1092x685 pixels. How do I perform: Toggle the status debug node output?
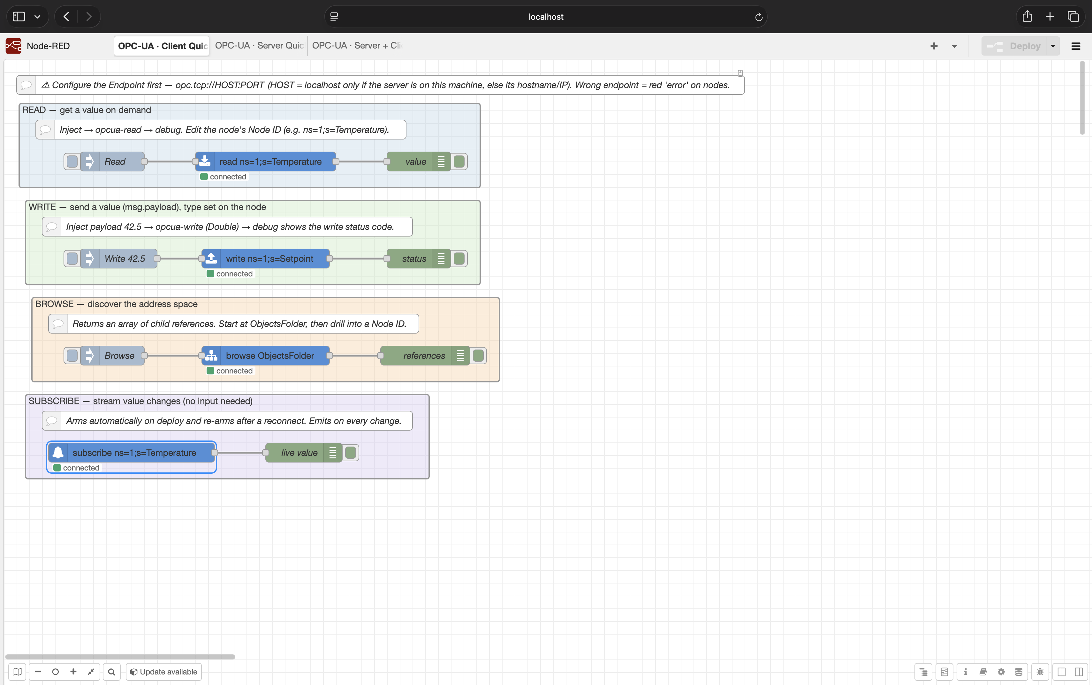(459, 259)
